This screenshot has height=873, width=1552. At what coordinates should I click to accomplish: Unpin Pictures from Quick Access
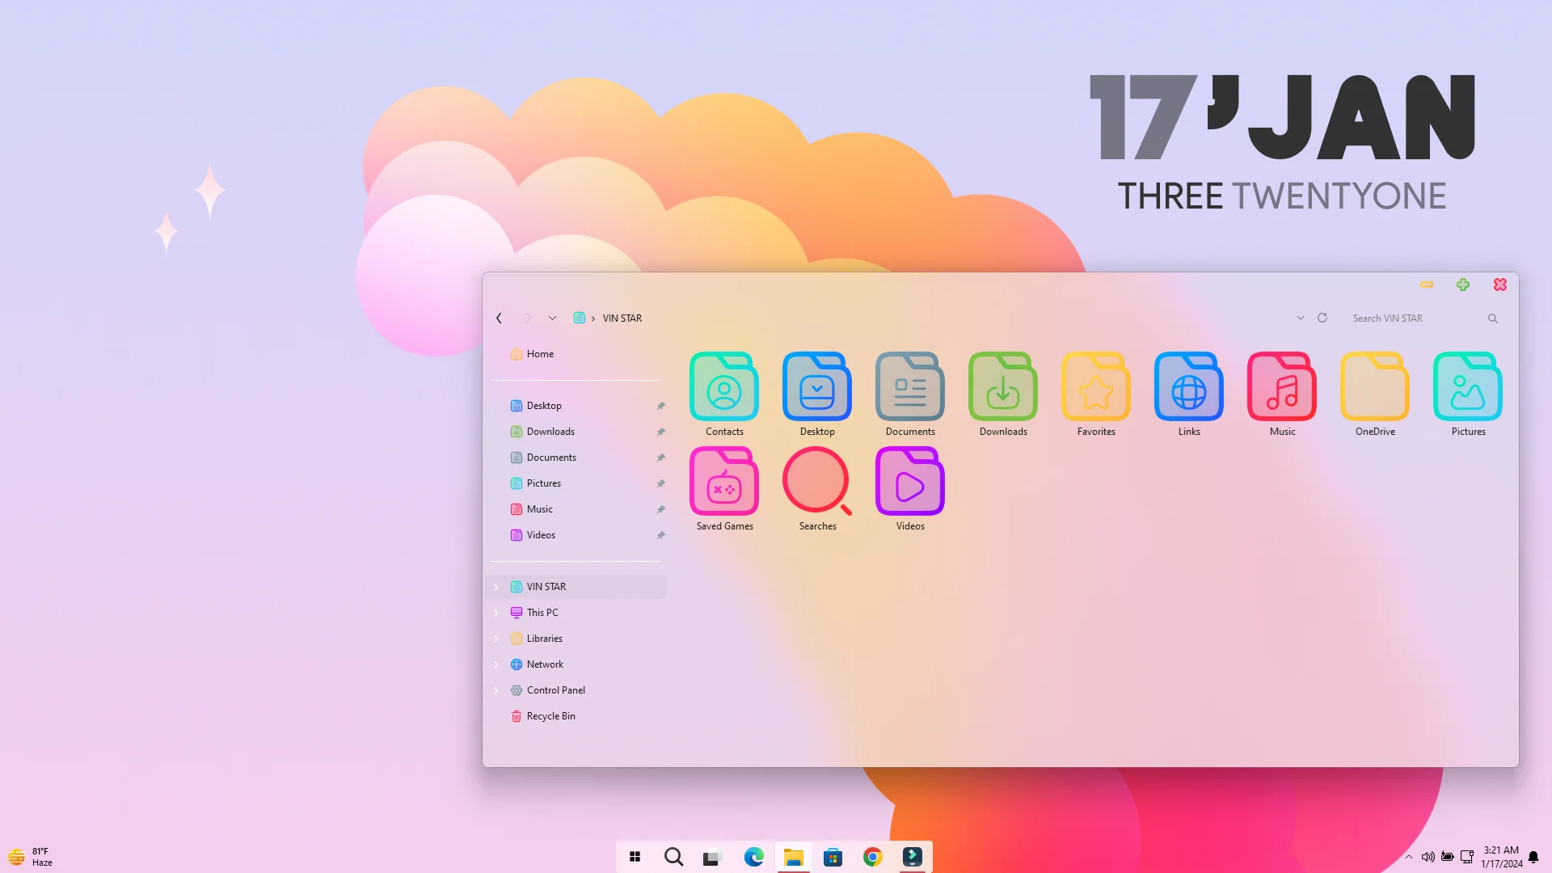[x=660, y=483]
